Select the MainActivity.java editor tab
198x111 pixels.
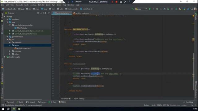[62, 13]
